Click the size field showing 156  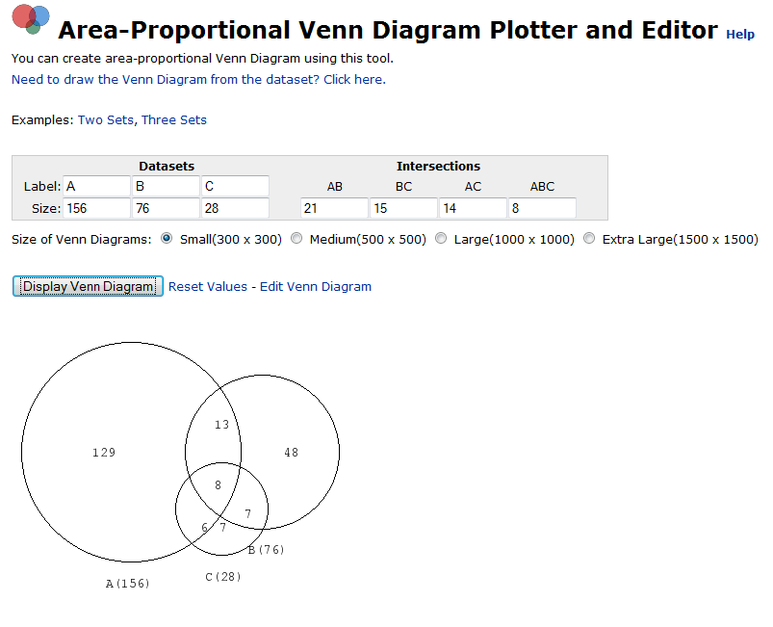click(96, 208)
